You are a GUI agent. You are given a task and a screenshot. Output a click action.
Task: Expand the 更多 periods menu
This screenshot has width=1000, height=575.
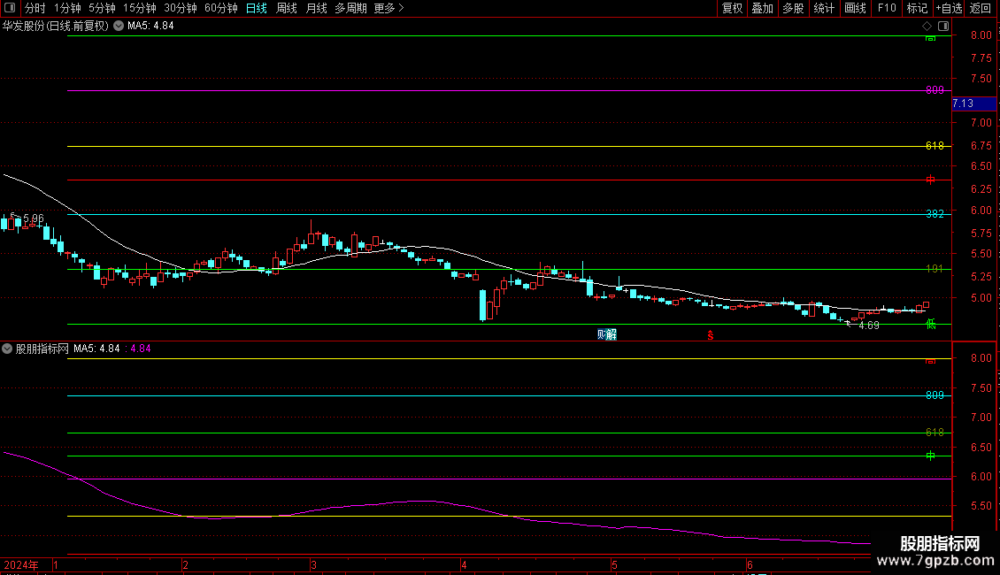point(388,8)
